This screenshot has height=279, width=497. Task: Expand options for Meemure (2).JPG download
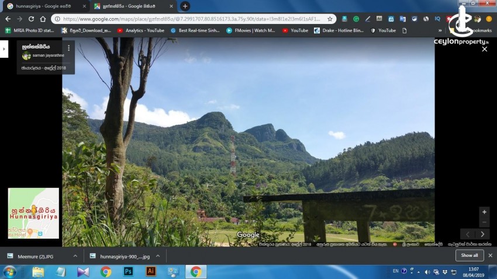[75, 256]
